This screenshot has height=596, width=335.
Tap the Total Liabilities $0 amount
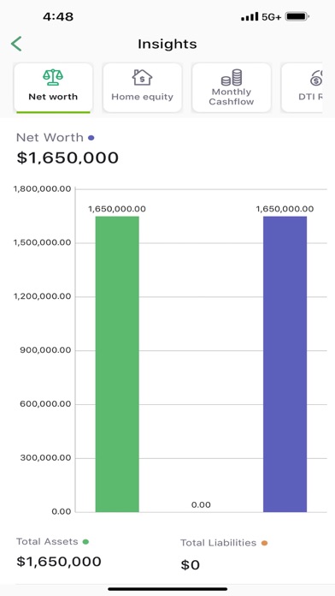(x=190, y=565)
